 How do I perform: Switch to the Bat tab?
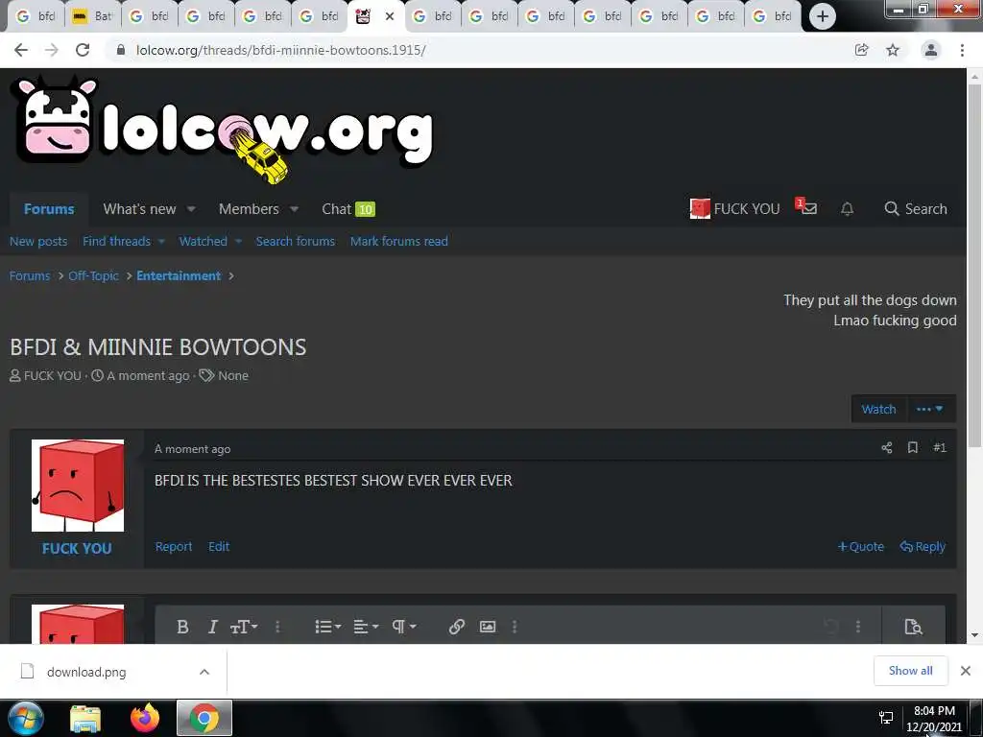click(x=93, y=16)
